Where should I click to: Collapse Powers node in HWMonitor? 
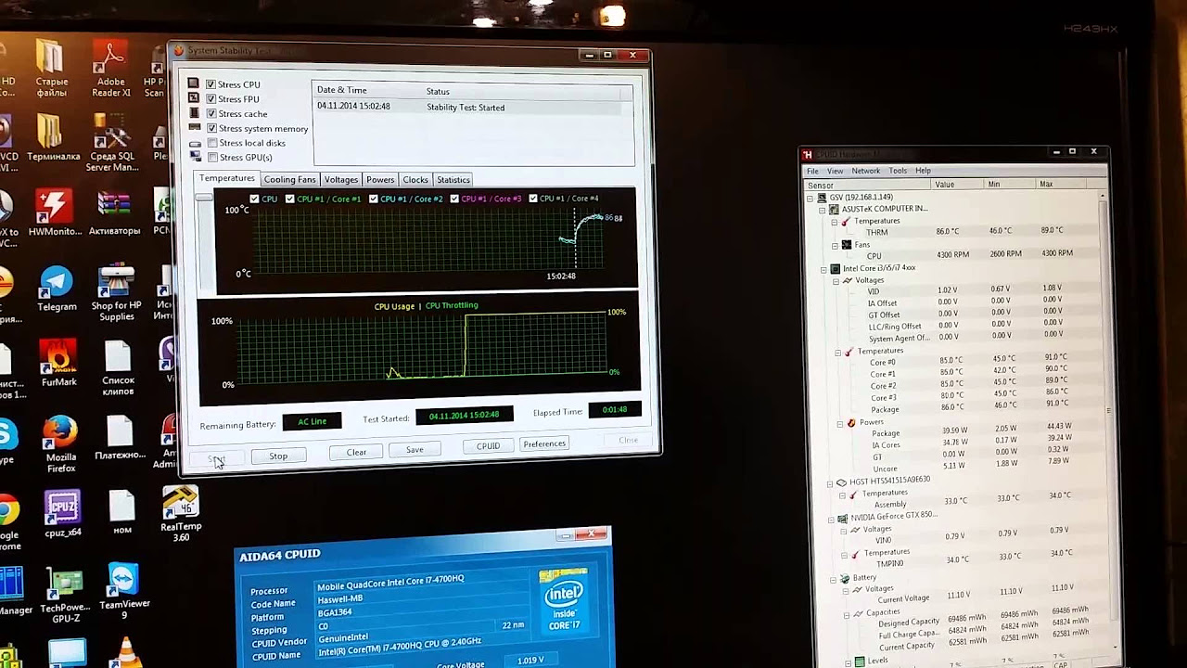pyautogui.click(x=840, y=423)
